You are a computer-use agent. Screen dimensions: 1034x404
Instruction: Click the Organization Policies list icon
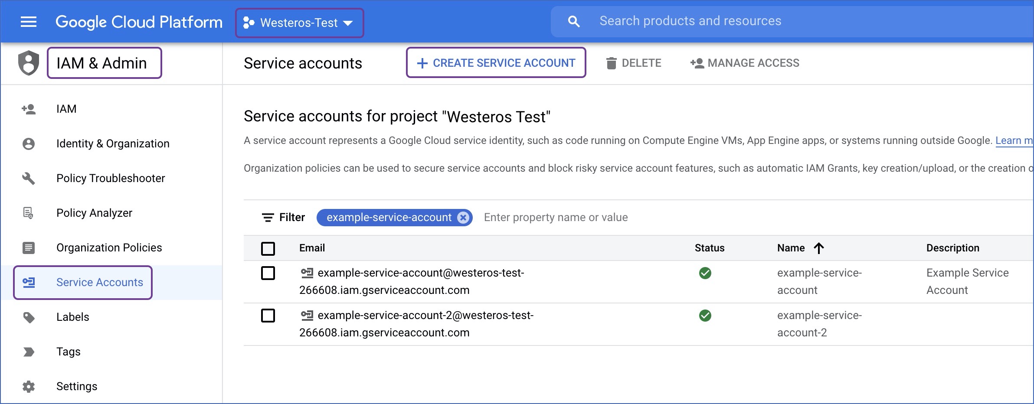29,248
